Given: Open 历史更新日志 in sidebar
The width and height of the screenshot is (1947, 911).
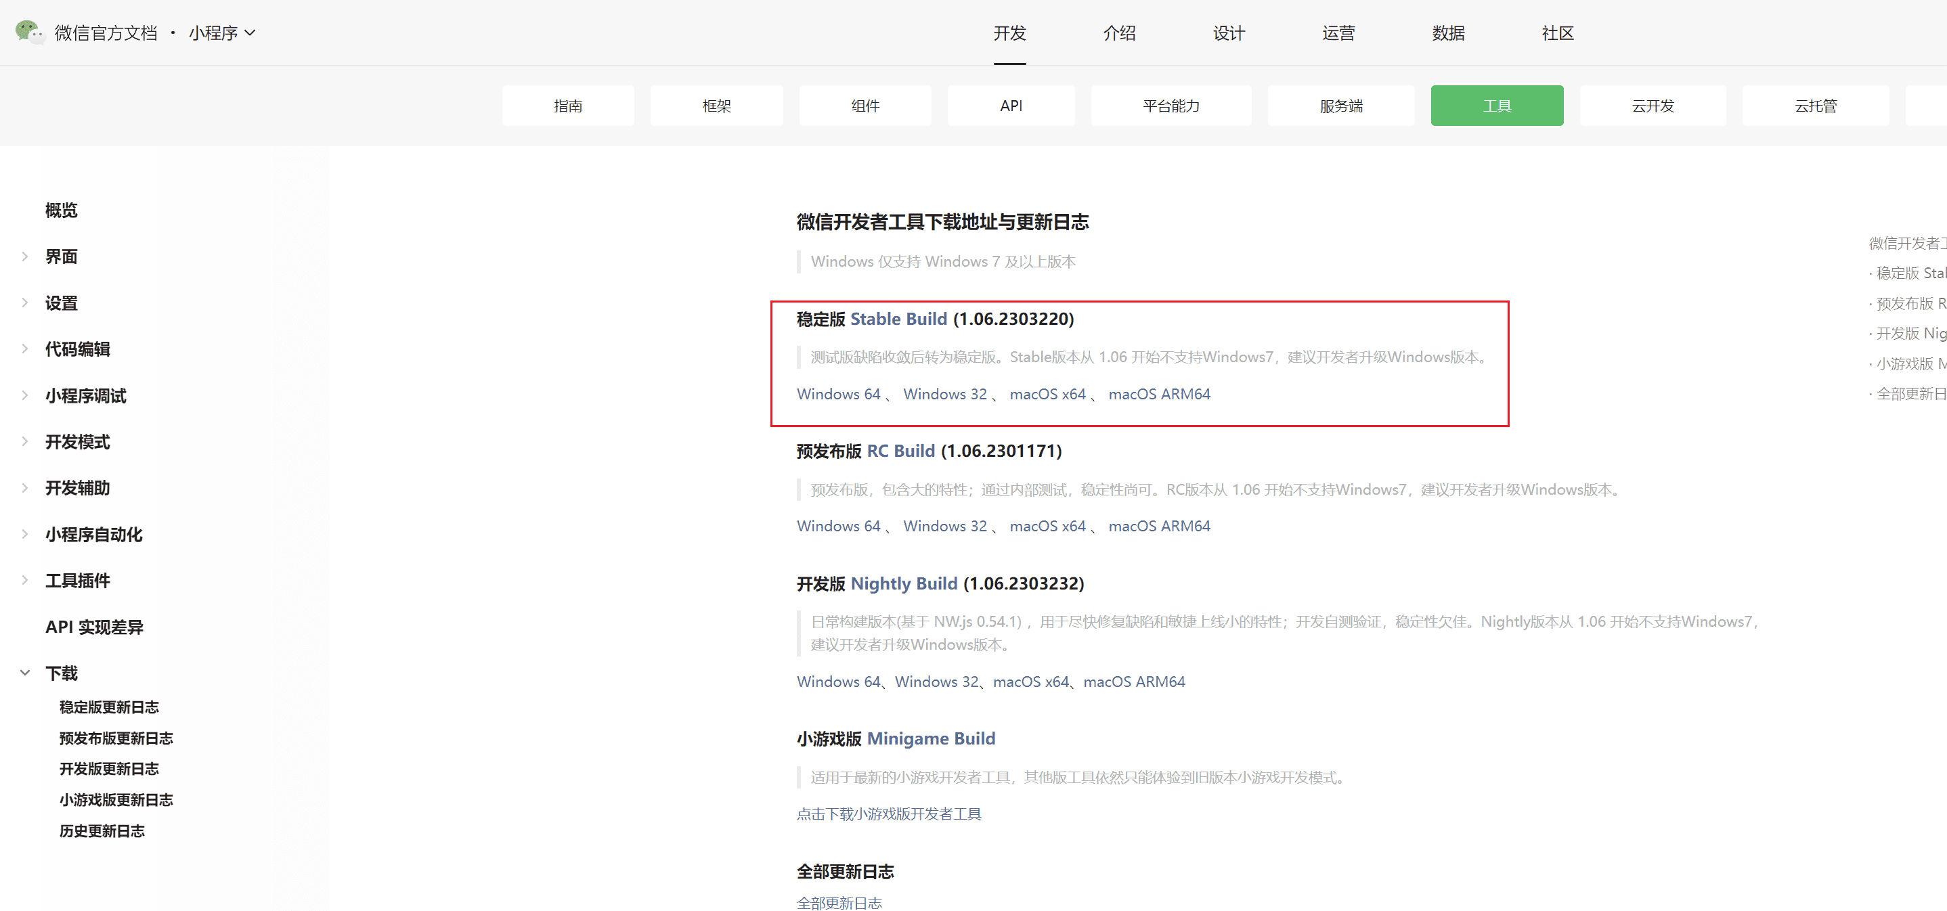Looking at the screenshot, I should coord(102,831).
